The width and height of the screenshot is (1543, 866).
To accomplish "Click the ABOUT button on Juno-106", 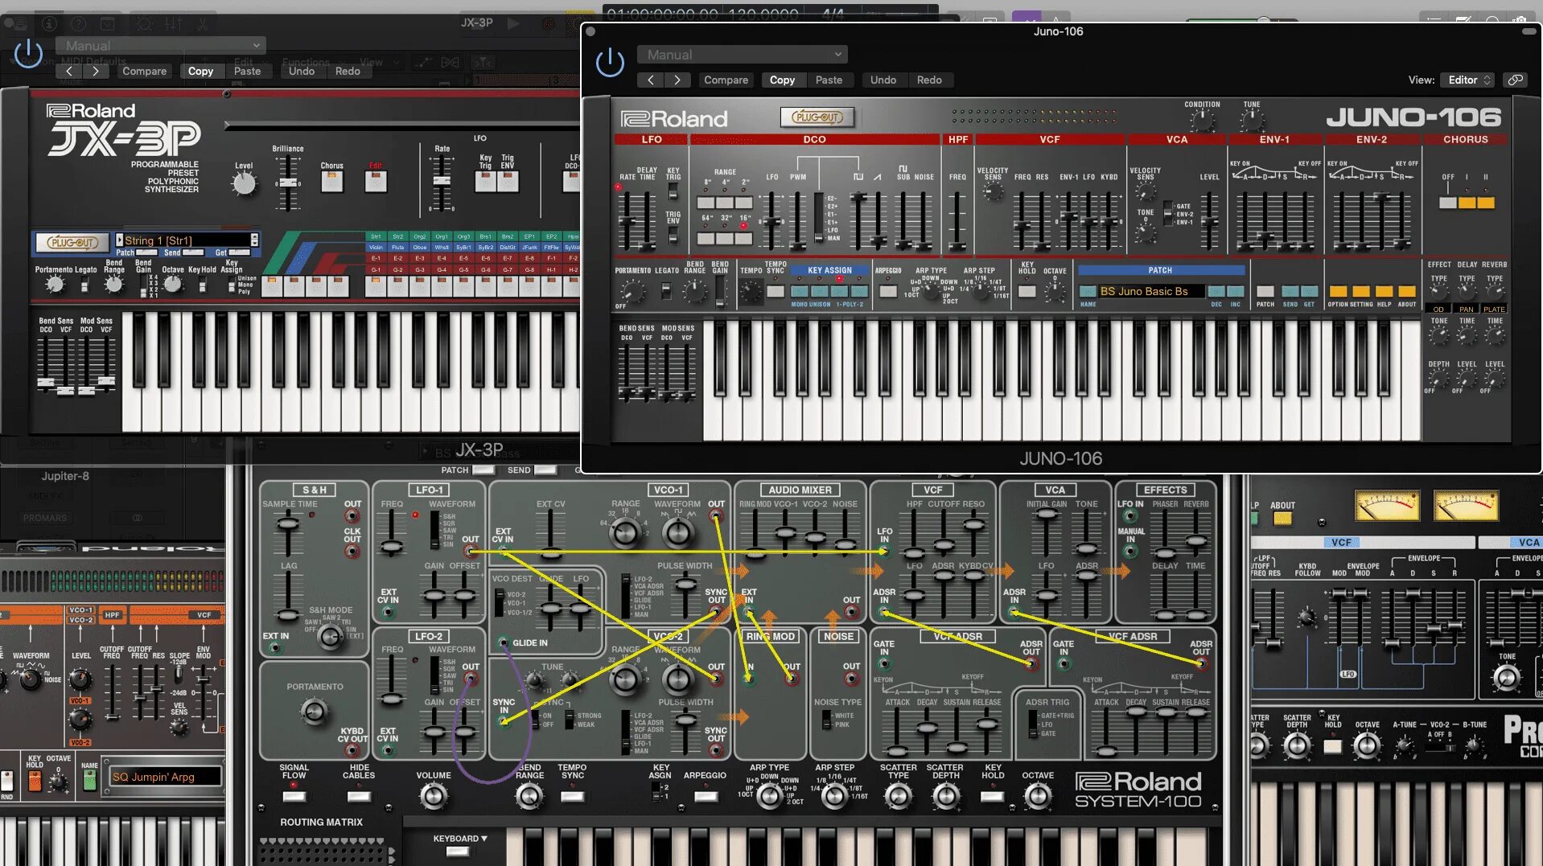I will point(1407,291).
